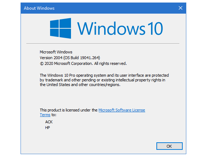Click the "The Windows 10 Pro operating system" paragraph
This screenshot has height=157, width=209.
pos(104,80)
